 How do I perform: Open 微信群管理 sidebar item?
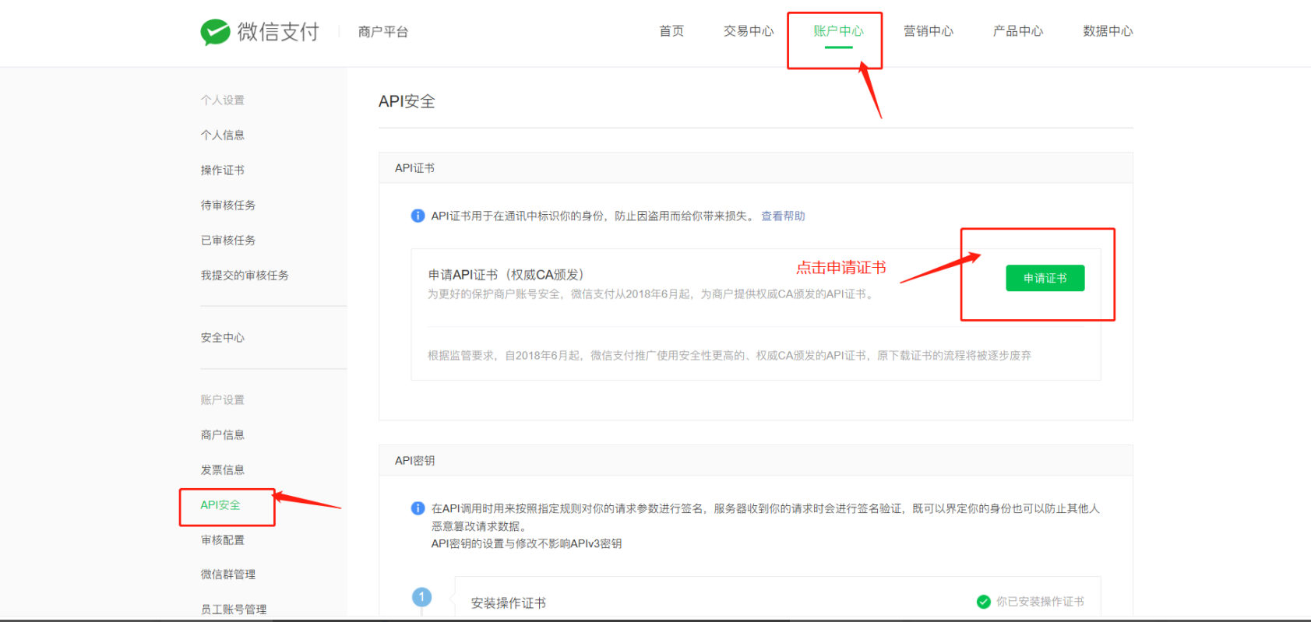(228, 574)
